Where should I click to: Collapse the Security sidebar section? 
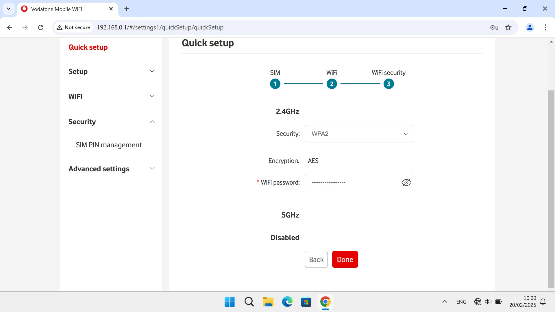click(x=111, y=122)
